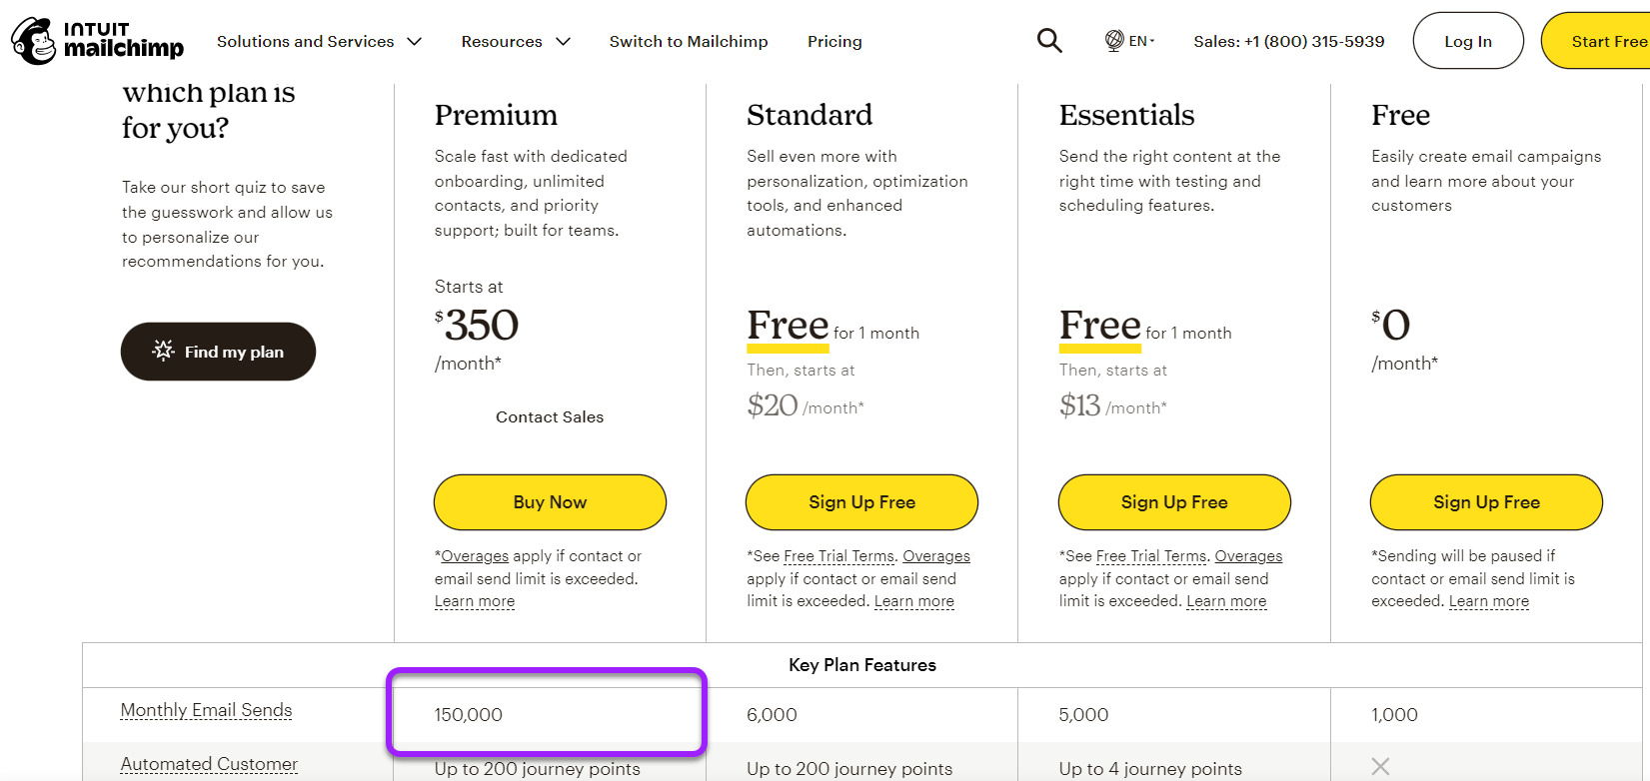Click the X mark in Free column
Image resolution: width=1650 pixels, height=781 pixels.
[1380, 766]
